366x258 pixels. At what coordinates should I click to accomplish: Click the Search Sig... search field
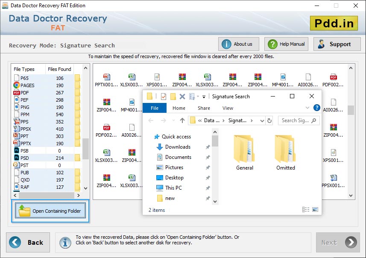point(299,120)
